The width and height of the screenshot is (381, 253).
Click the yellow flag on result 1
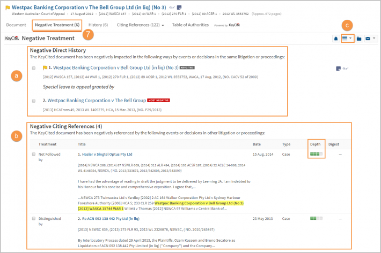[45, 68]
